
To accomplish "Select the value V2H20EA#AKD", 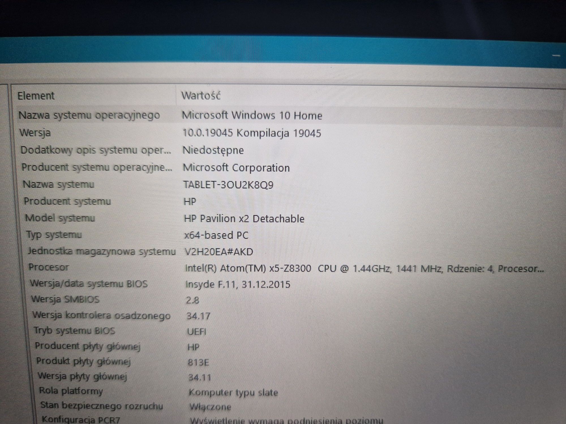I will click(x=219, y=252).
